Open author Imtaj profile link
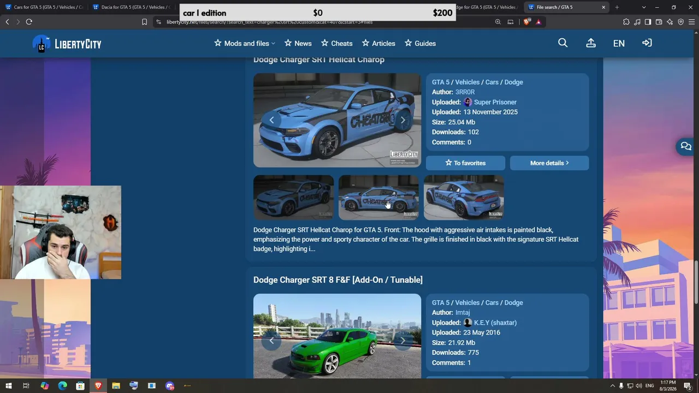This screenshot has height=393, width=699. [x=463, y=313]
